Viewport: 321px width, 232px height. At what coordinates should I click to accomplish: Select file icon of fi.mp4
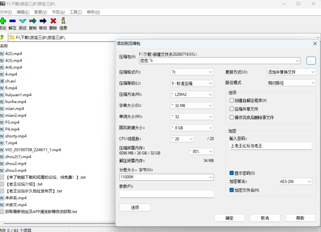tap(2, 88)
